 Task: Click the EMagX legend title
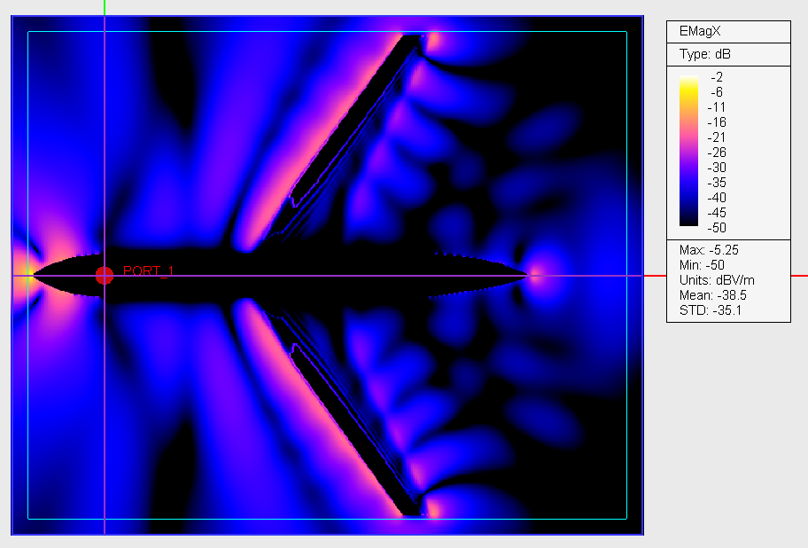700,31
